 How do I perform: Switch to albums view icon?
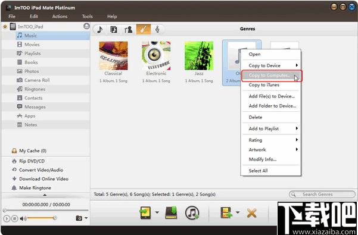[x=114, y=29]
